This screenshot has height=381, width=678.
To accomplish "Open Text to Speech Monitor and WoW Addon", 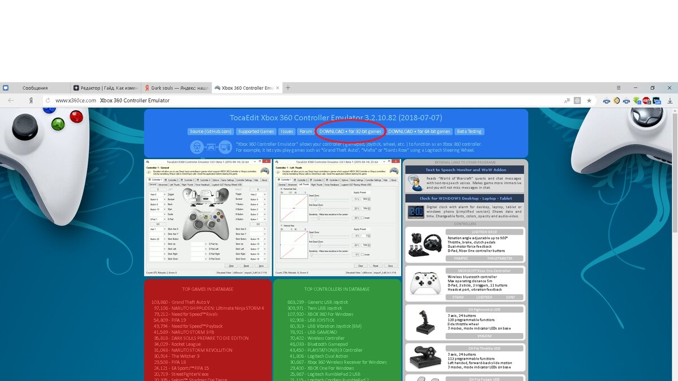I will point(466,169).
